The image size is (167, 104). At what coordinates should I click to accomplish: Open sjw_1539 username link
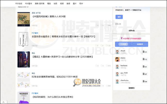(124, 73)
